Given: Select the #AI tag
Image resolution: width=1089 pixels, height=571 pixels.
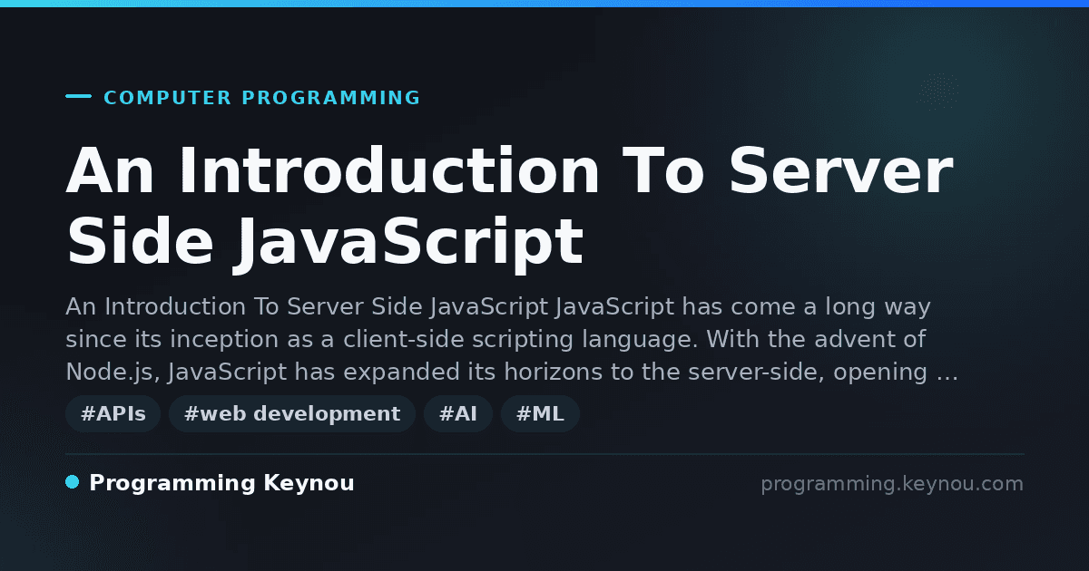Looking at the screenshot, I should click(x=458, y=414).
